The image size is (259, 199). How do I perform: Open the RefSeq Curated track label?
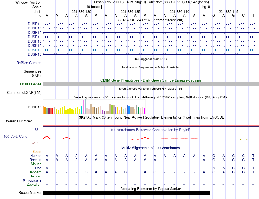coord(29,63)
